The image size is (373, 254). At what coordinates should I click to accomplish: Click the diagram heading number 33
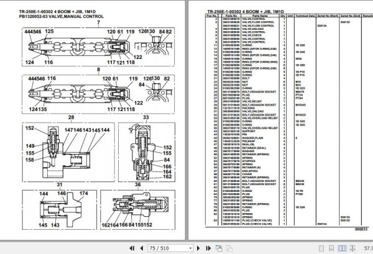[146, 117]
